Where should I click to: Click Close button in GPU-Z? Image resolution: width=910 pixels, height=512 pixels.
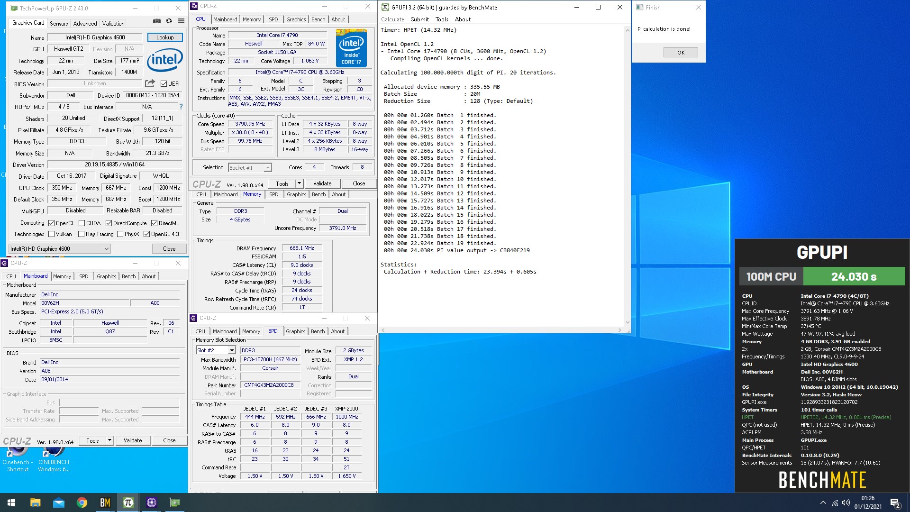tap(169, 248)
